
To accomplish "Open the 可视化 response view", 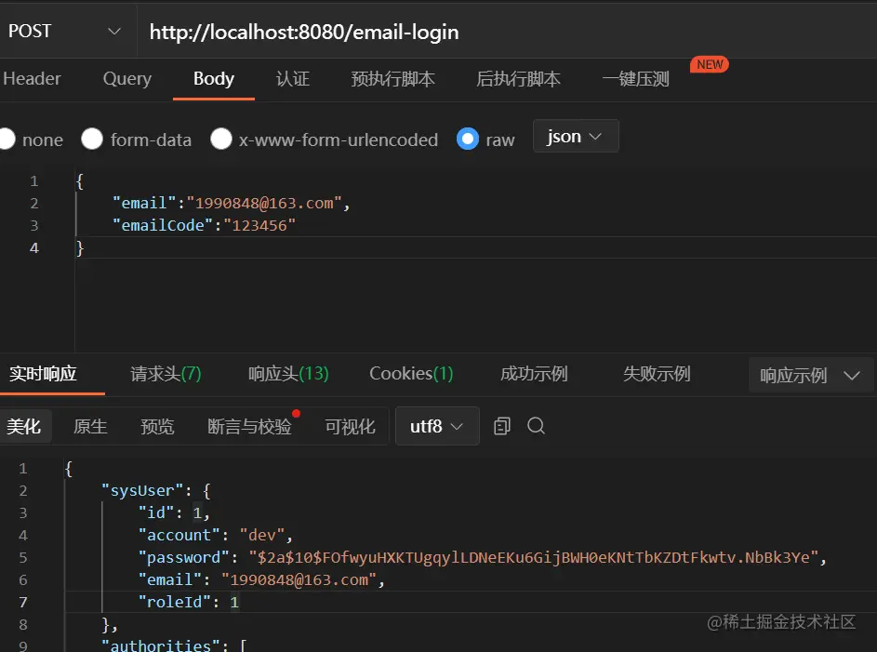I will [350, 427].
